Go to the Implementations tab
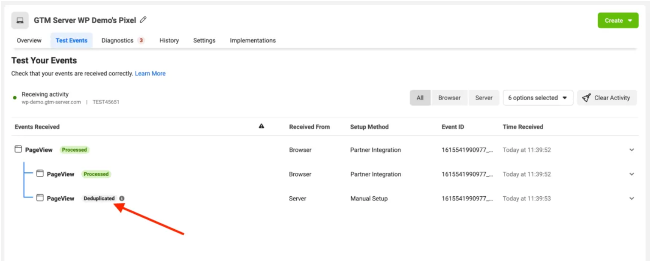 253,40
